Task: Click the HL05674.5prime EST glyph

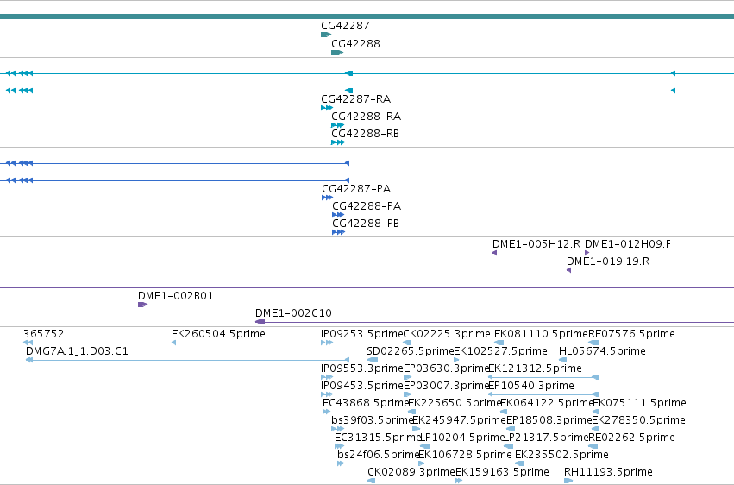Action: coord(562,360)
